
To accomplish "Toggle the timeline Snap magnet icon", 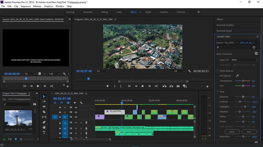I will pyautogui.click(x=61, y=103).
